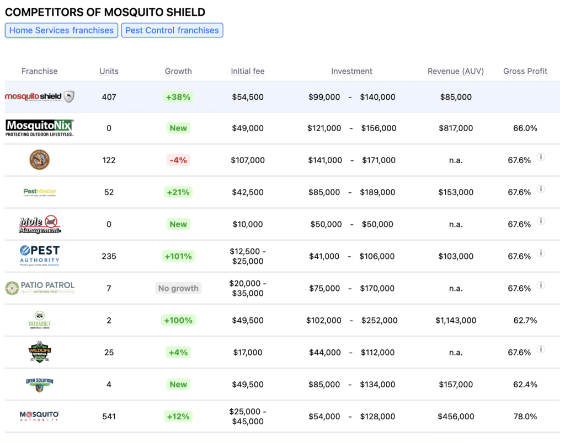This screenshot has width=565, height=443.
Task: Show the info icon for Pest Authority
Action: [x=541, y=253]
